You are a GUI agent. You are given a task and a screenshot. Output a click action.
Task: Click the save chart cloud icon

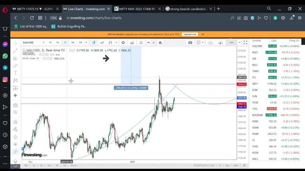(210, 43)
